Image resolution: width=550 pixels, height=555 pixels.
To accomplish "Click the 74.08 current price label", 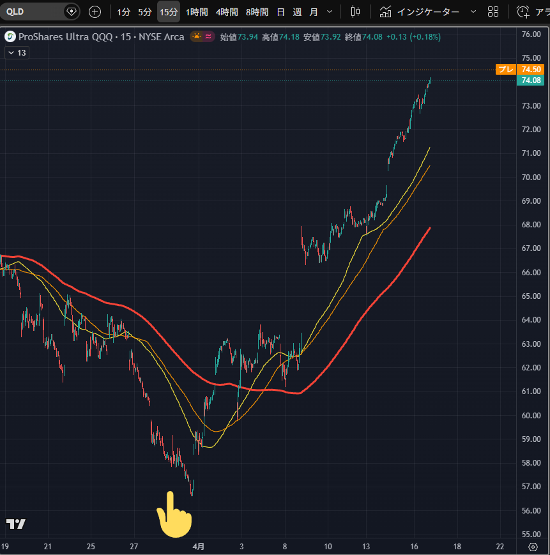I will [x=531, y=80].
